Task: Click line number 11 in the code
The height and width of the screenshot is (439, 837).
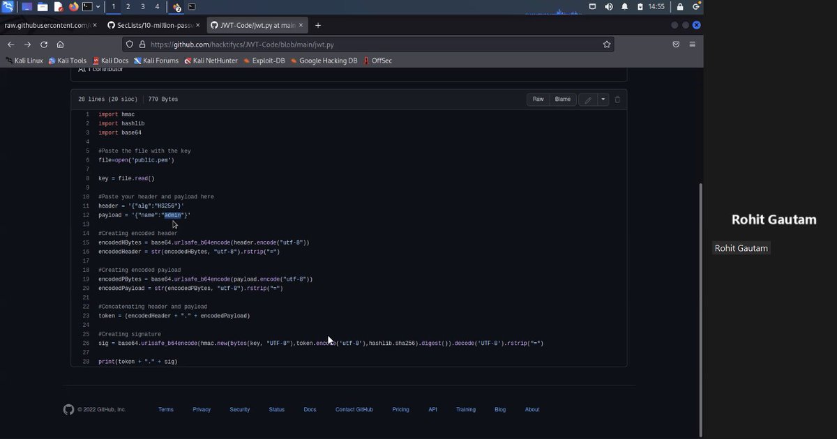Action: pos(86,206)
